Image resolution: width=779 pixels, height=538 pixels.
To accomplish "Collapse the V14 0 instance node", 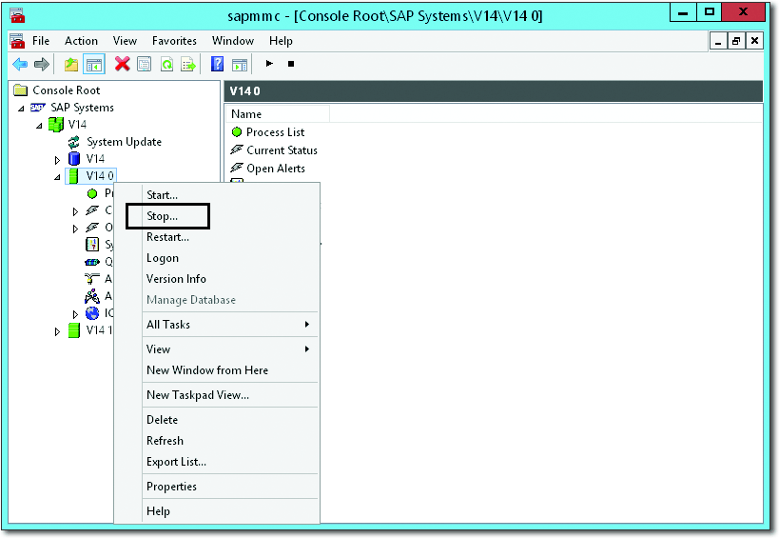I will pyautogui.click(x=58, y=177).
